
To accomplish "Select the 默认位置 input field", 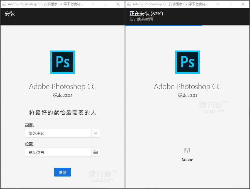I will (x=58, y=152).
